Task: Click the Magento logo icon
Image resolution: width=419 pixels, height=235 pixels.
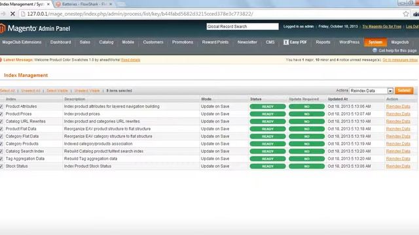Action: [x=3, y=28]
